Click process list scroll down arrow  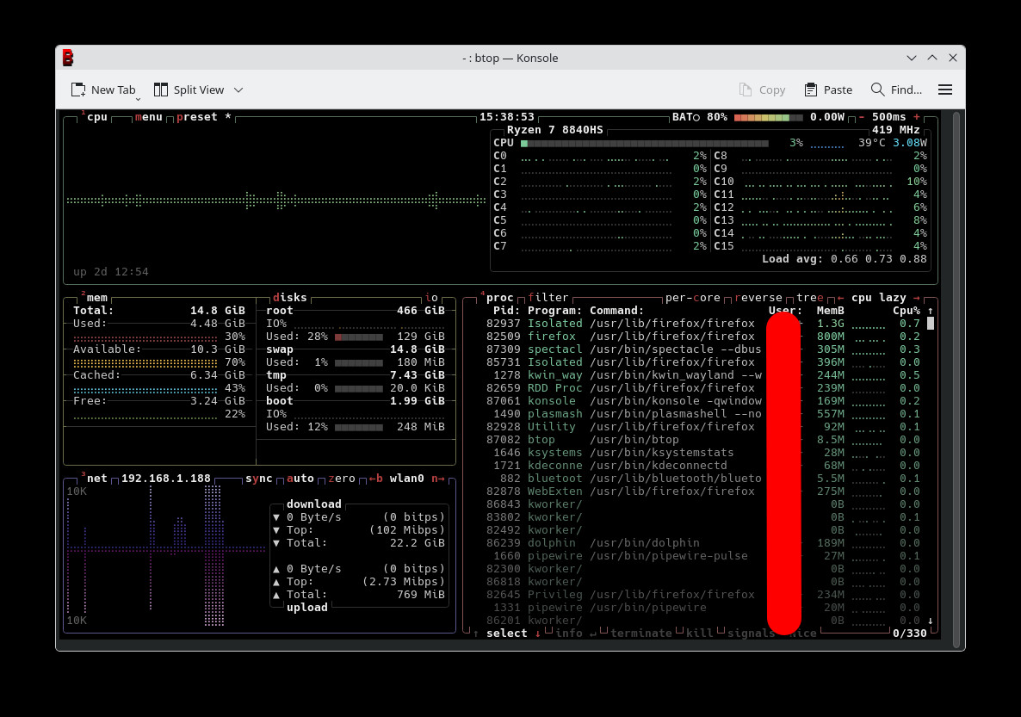[931, 621]
